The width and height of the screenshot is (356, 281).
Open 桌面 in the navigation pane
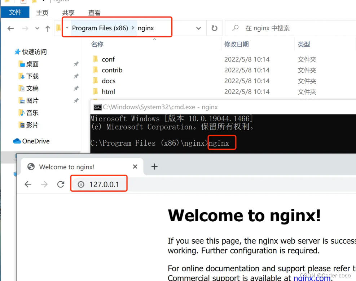point(32,64)
